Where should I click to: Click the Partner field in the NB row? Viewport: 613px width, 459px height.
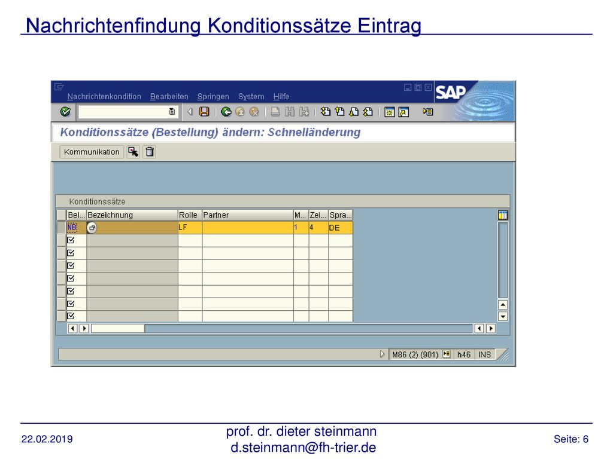(248, 228)
